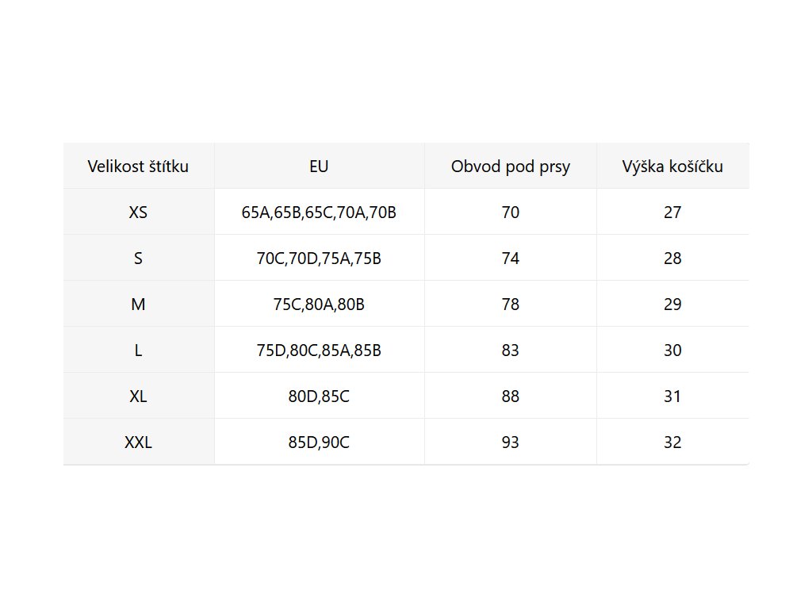
Task: Select the M size row label
Action: tap(138, 304)
